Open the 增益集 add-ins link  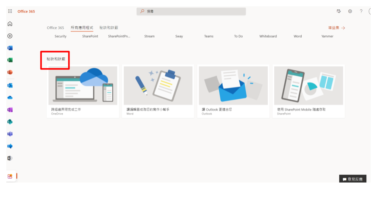[x=337, y=28]
